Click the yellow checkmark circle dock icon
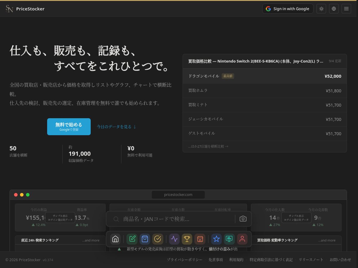This screenshot has width=358, height=268. pos(158,239)
